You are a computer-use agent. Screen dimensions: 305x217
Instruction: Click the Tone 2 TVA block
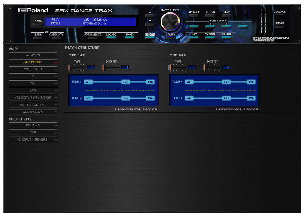150,98
